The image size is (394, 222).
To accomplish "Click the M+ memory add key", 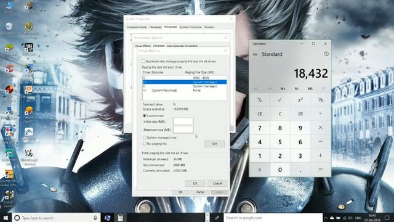I will 283,89.
